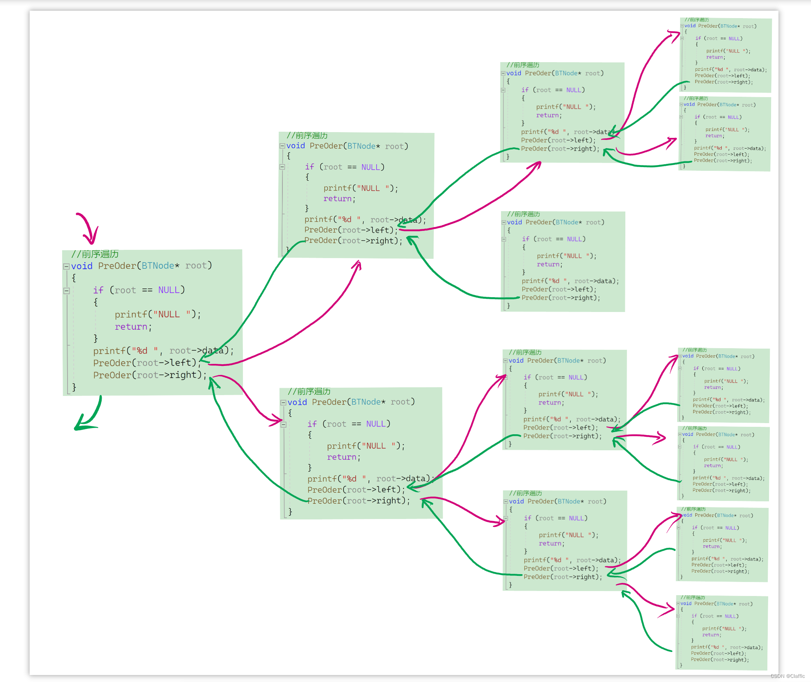Click PreOder(root->right); in the largest code block
Viewport: 811px width, 682px height.
coord(149,375)
